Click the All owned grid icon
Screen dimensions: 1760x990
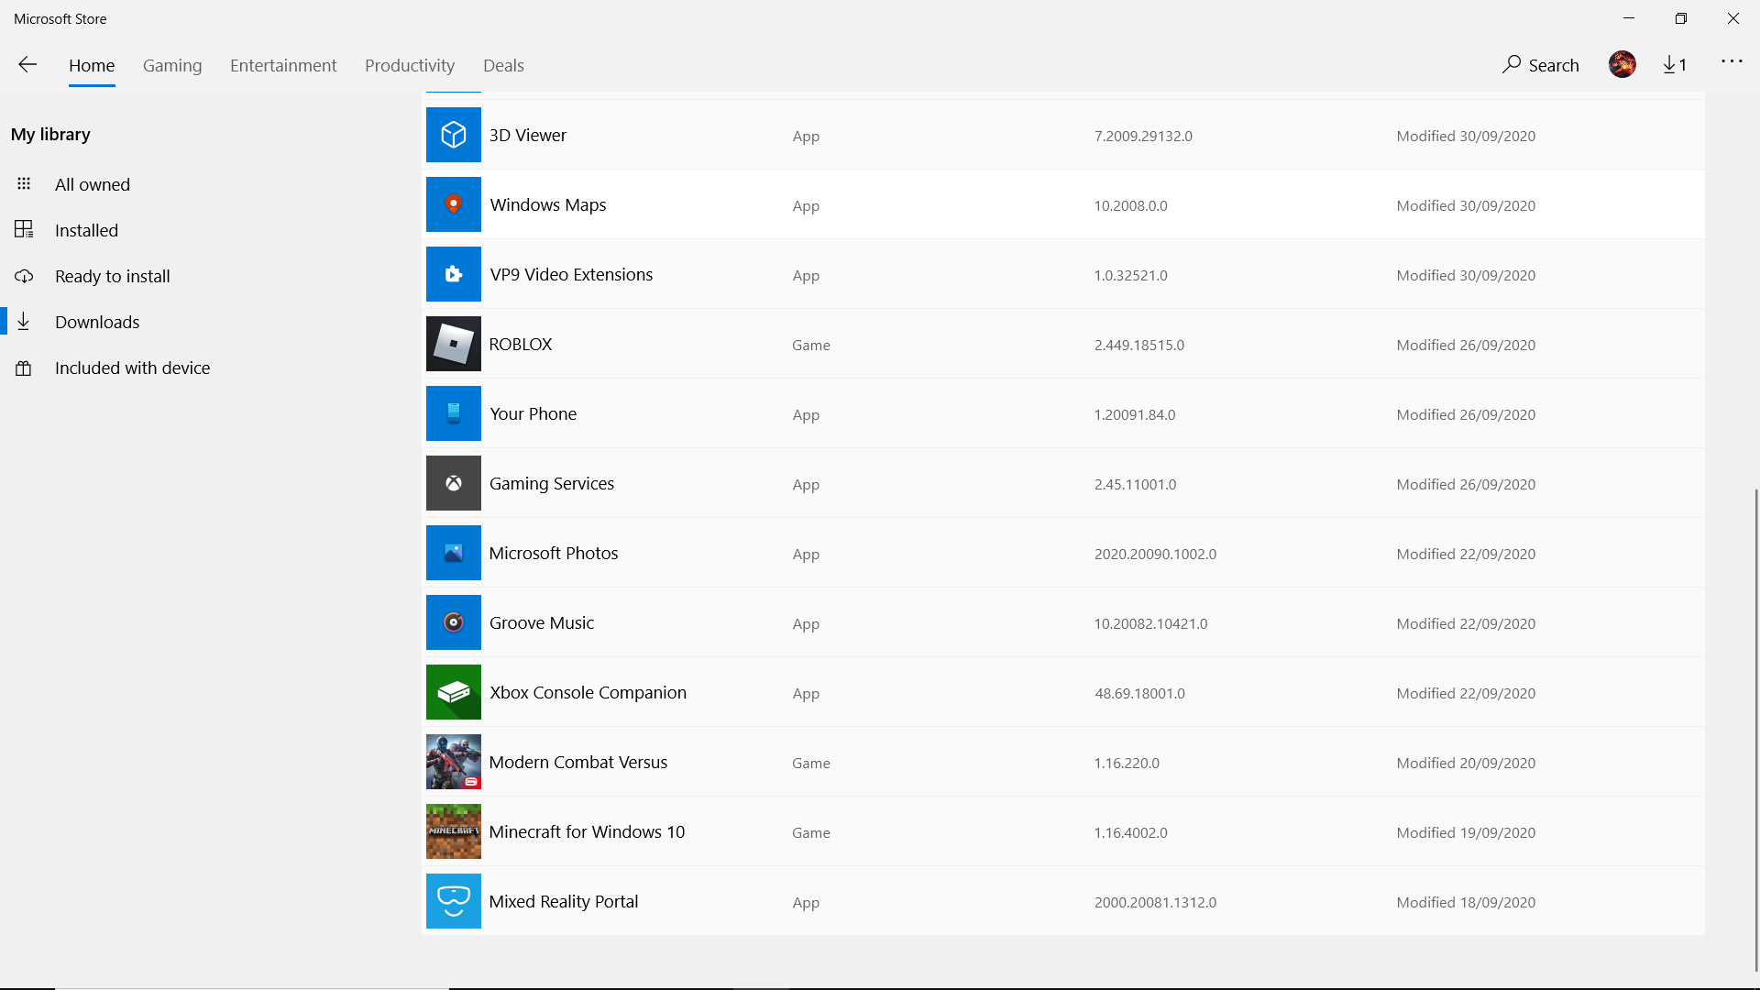click(24, 183)
